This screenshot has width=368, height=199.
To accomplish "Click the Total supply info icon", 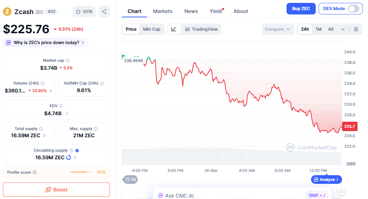I will click(x=41, y=129).
